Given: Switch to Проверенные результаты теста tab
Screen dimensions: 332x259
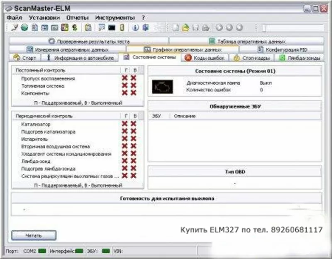Looking at the screenshot, I should click(89, 41).
